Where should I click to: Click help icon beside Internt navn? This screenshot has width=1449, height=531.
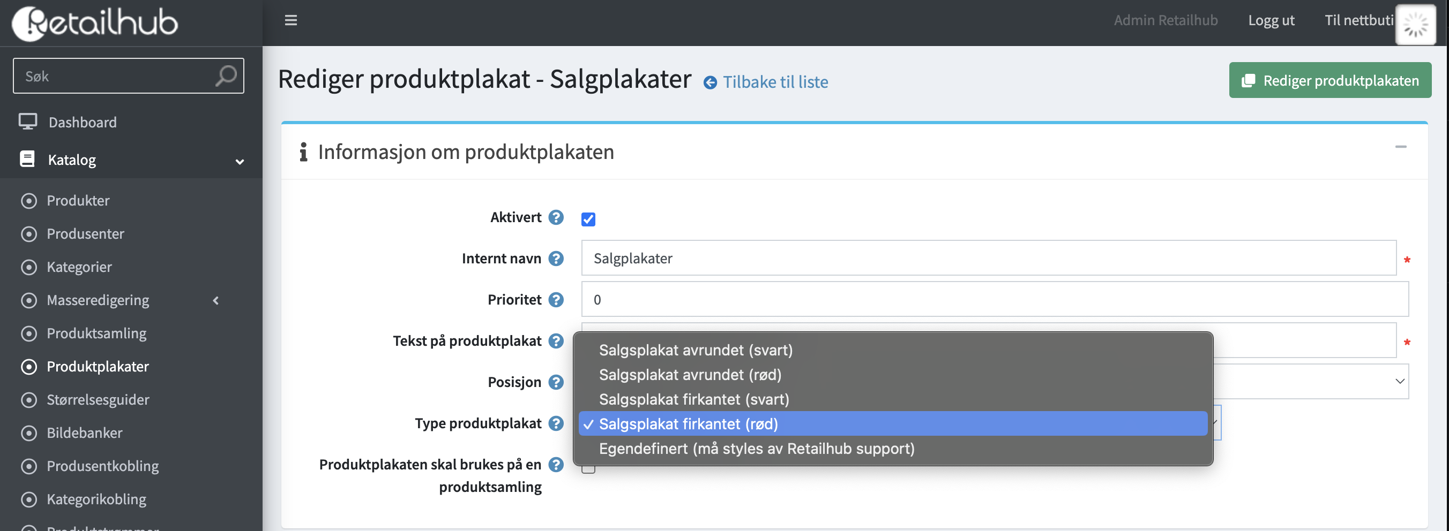556,259
